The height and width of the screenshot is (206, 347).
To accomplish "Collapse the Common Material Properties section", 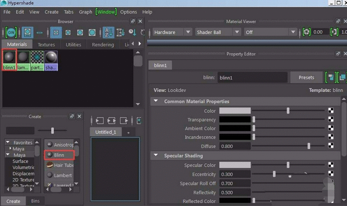I will (156, 101).
